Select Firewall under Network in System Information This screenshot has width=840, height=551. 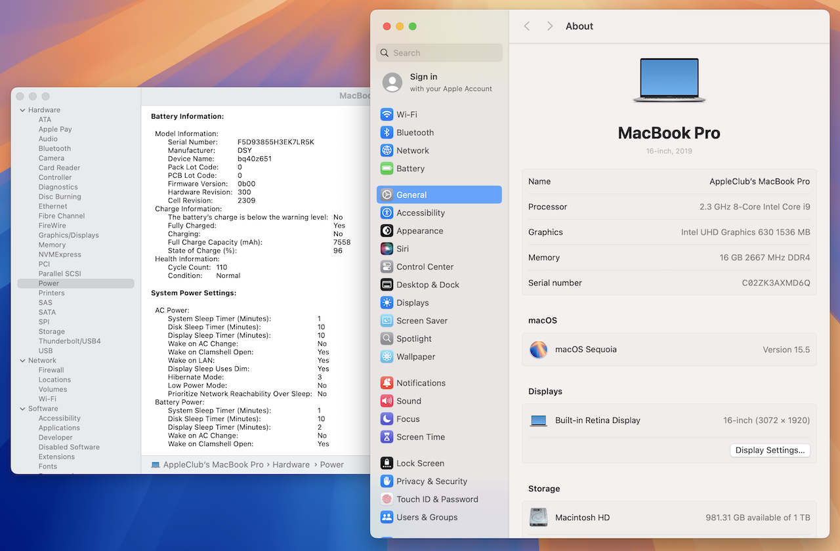(x=51, y=370)
